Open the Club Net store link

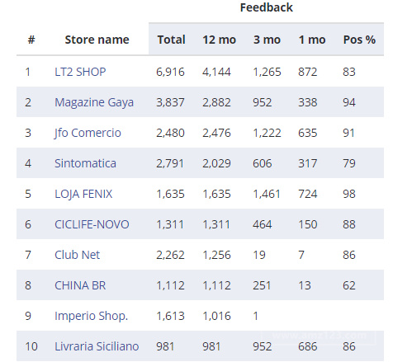click(x=77, y=255)
